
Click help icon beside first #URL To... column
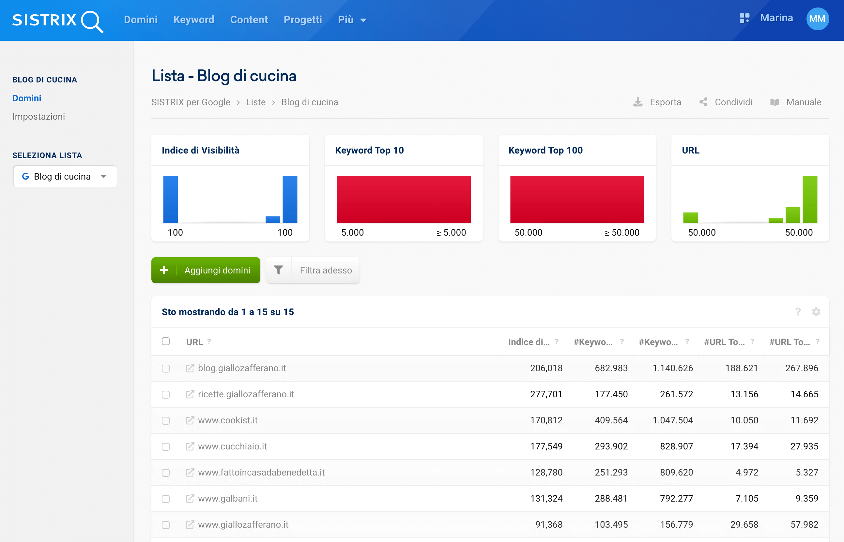[752, 341]
